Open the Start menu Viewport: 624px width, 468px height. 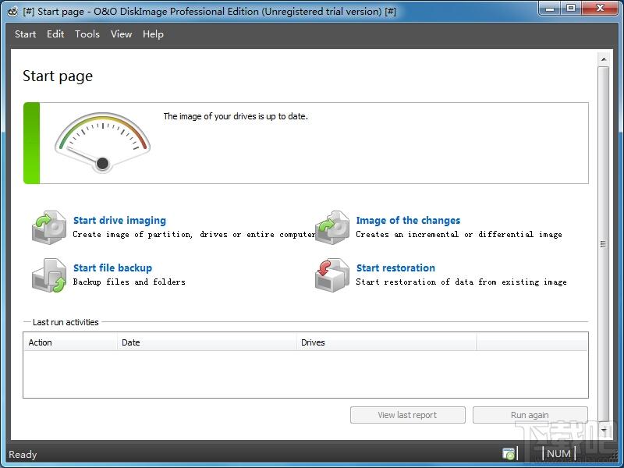pos(26,34)
